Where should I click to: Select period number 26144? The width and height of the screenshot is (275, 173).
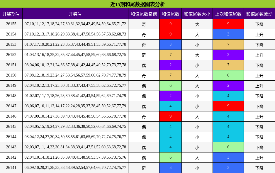(11, 137)
